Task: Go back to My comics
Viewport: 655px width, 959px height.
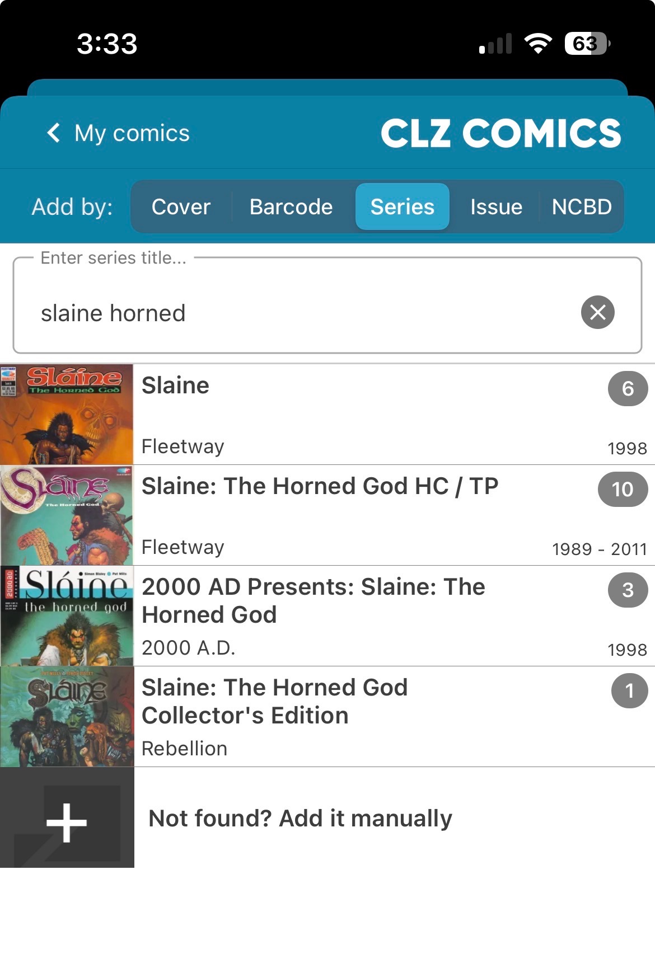Action: (x=132, y=133)
